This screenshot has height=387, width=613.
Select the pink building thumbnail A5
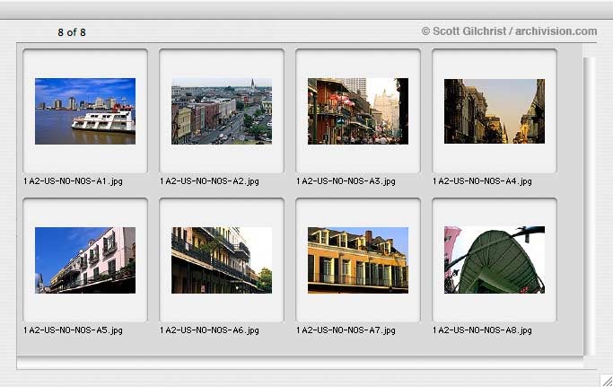tap(85, 260)
